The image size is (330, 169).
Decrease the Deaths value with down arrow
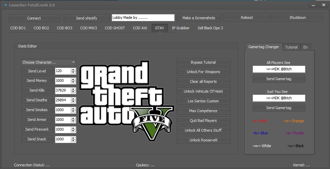click(73, 101)
